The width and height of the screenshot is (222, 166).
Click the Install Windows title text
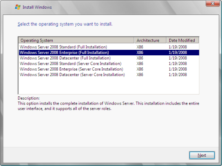(x=37, y=7)
